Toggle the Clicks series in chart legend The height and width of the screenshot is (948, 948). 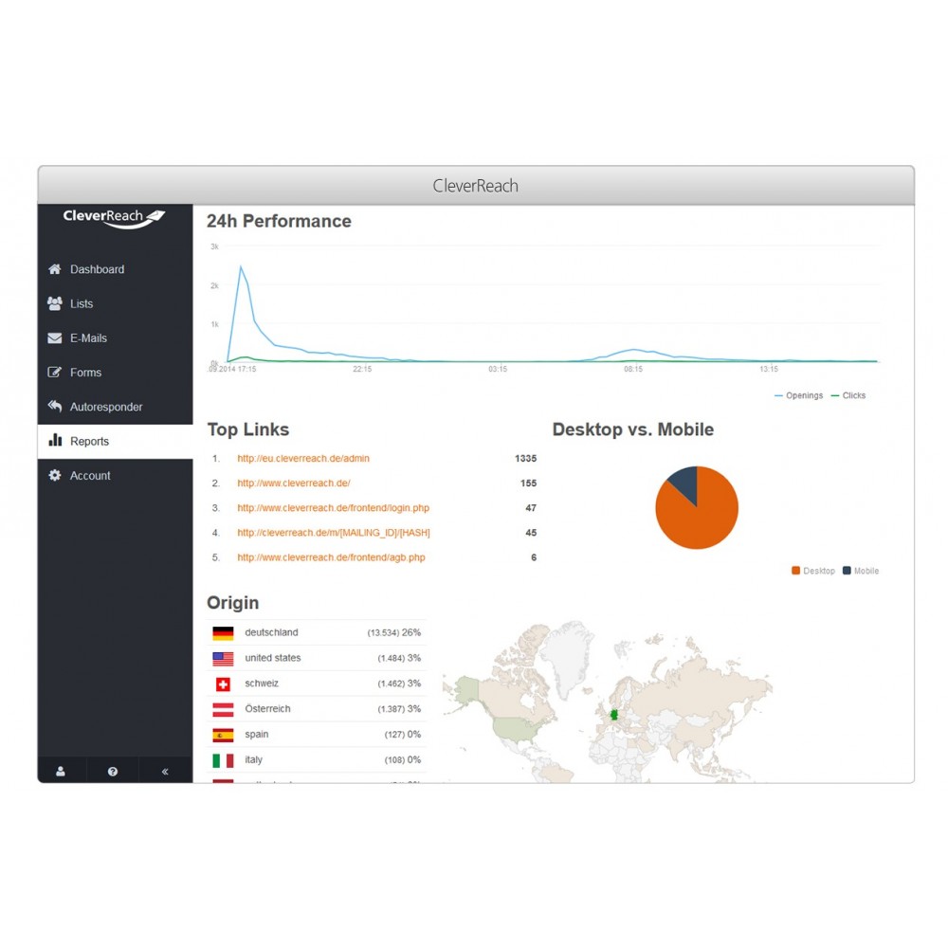pyautogui.click(x=848, y=395)
